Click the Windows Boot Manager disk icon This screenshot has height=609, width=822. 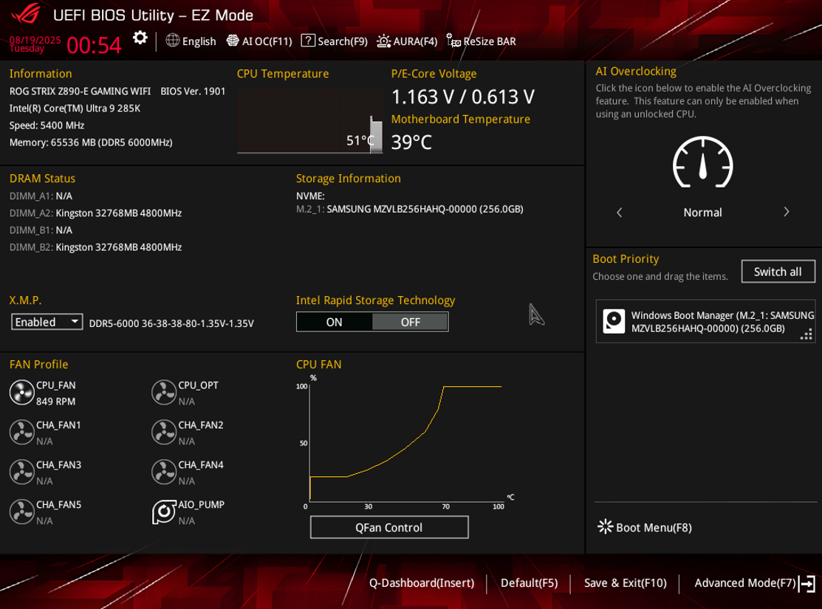coord(614,321)
